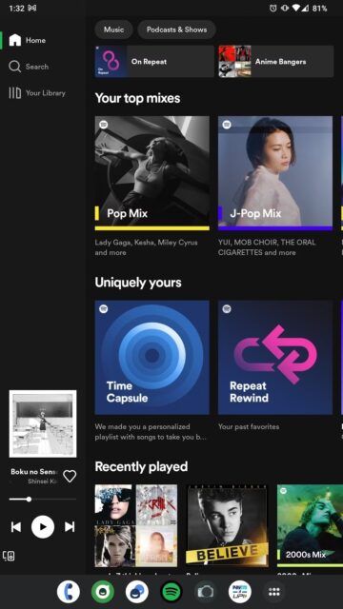Screen dimensions: 343x609
Task: Open Search from the sidebar
Action: (29, 67)
